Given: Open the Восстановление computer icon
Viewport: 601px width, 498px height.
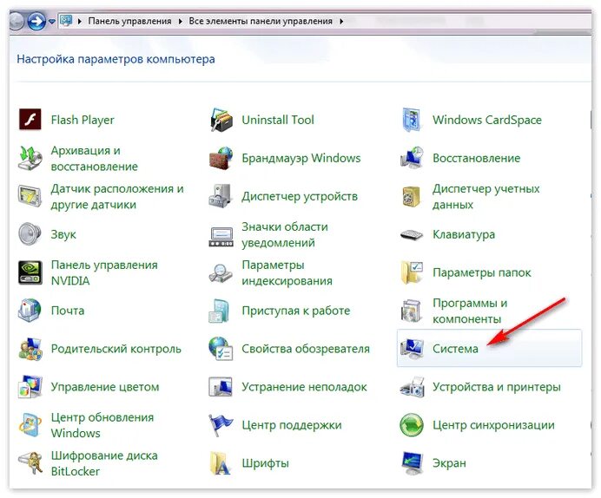Looking at the screenshot, I should 412,158.
